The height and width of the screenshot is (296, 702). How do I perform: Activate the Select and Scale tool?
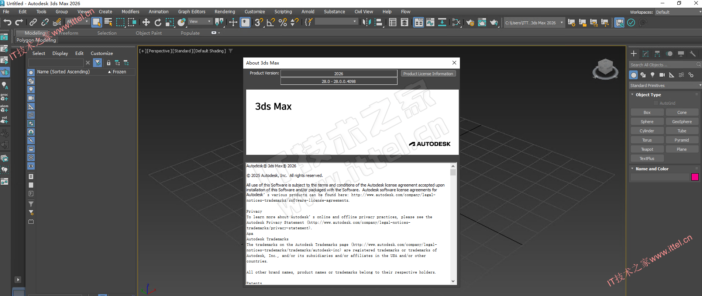170,22
